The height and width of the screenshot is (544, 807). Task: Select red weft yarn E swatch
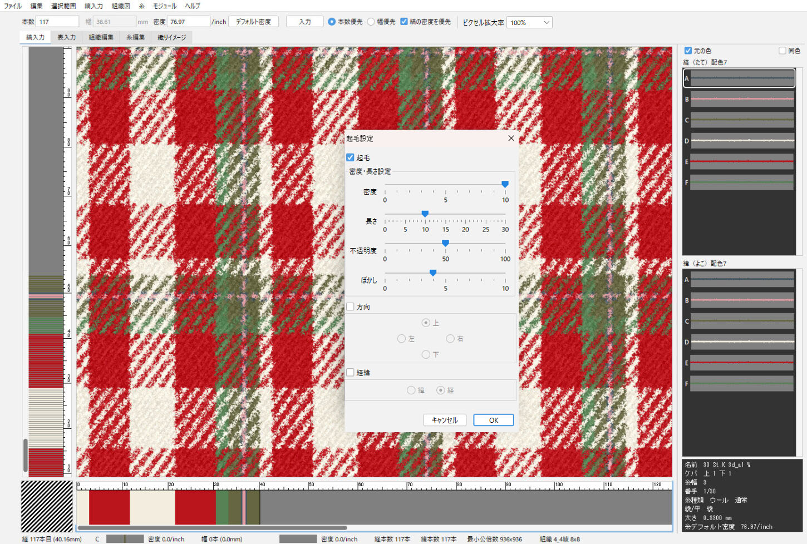(741, 363)
